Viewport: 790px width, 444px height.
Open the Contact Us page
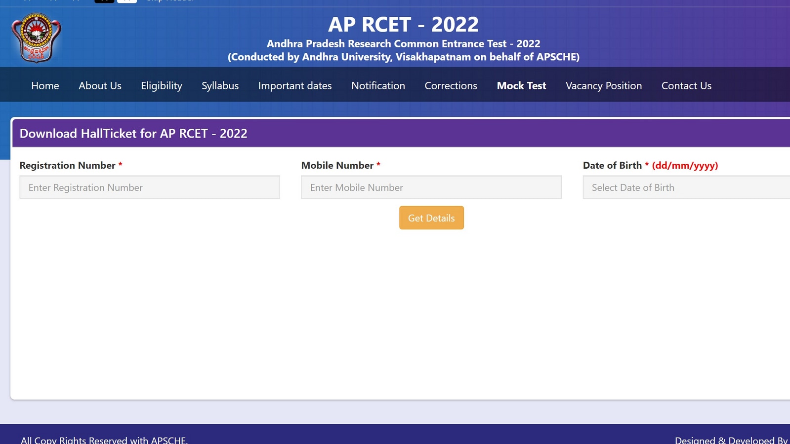pos(686,85)
